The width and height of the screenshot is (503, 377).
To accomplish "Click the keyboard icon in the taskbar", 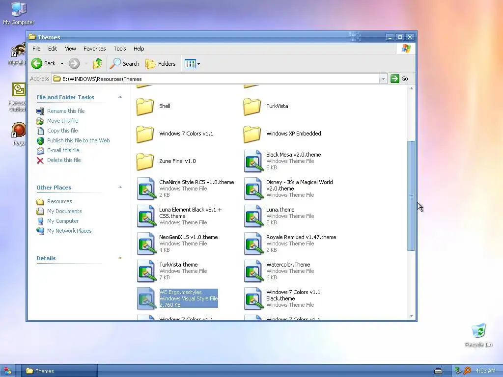I will [438, 371].
